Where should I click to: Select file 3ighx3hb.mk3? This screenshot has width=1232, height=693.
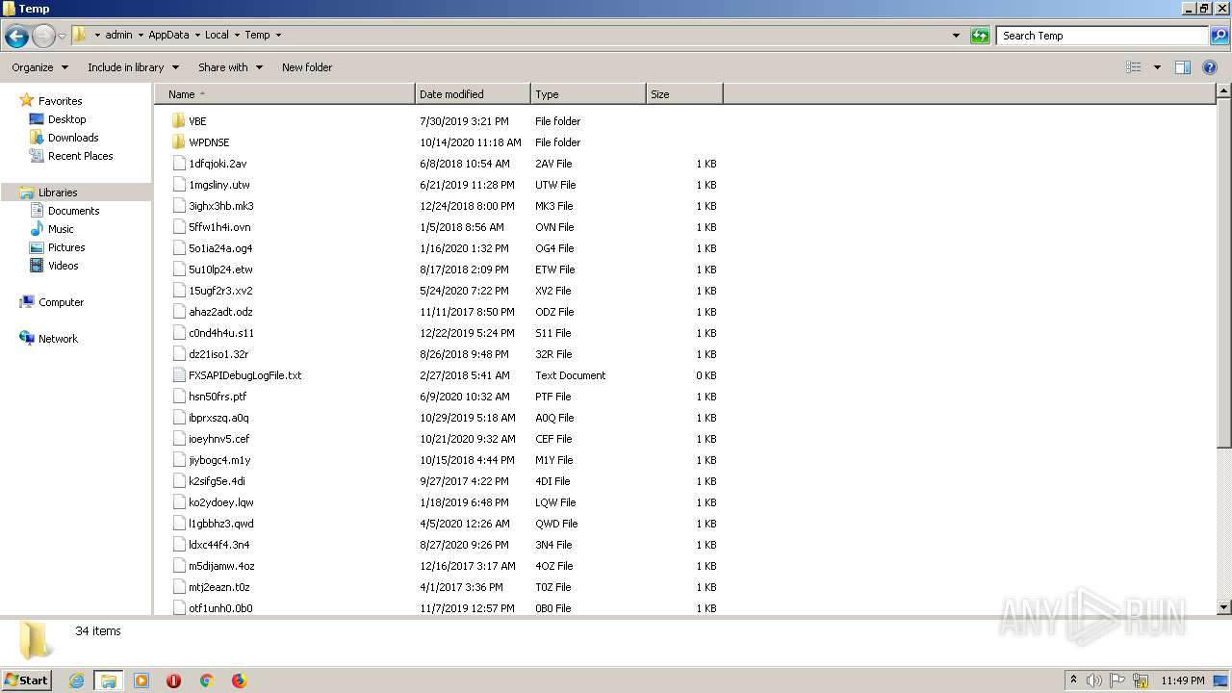coord(221,206)
